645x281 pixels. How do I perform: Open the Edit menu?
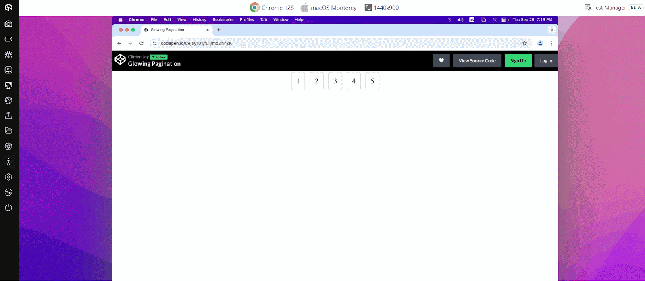tap(167, 19)
